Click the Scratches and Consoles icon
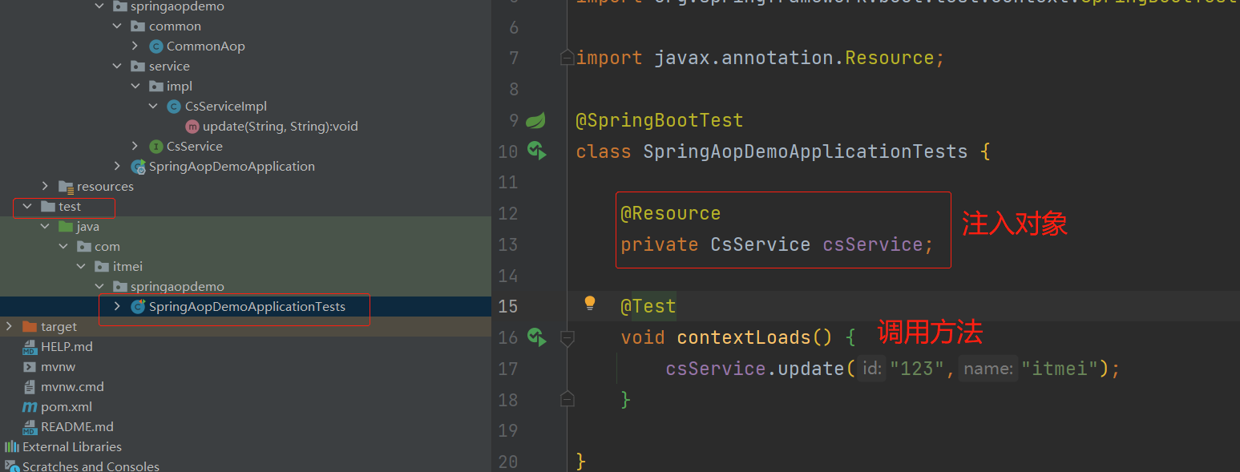The height and width of the screenshot is (472, 1240). pyautogui.click(x=12, y=466)
